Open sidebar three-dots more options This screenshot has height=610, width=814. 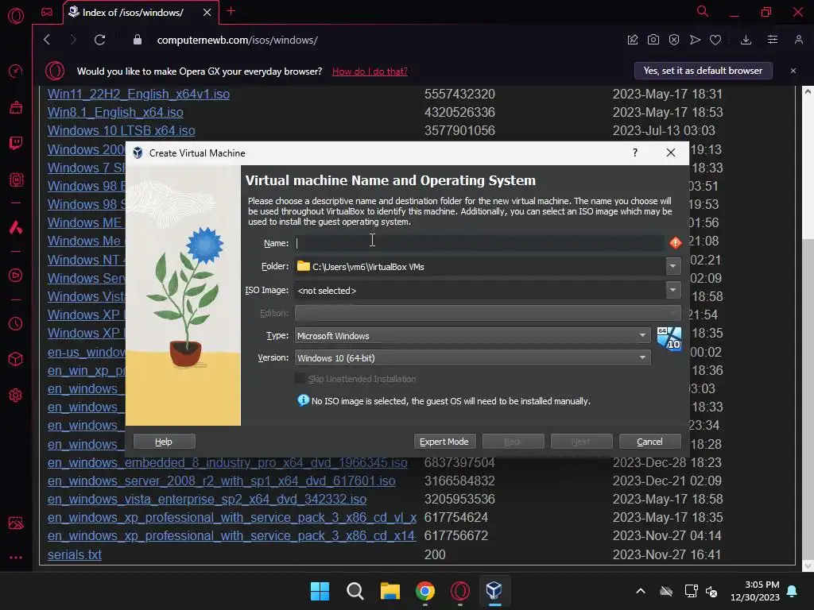16,558
